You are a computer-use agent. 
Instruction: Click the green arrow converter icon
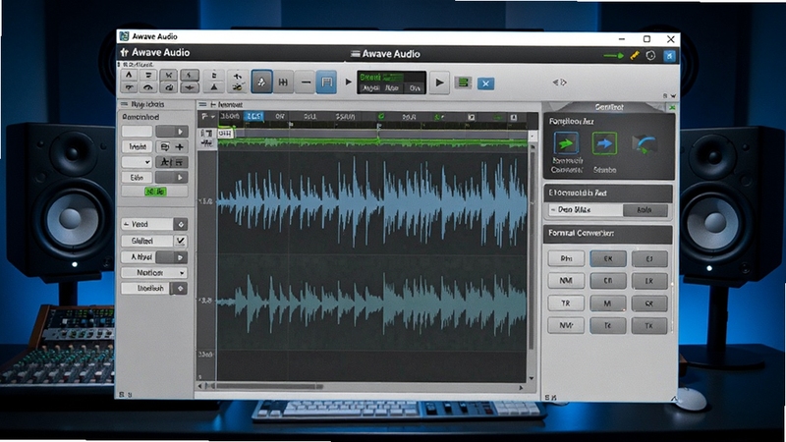[x=566, y=143]
